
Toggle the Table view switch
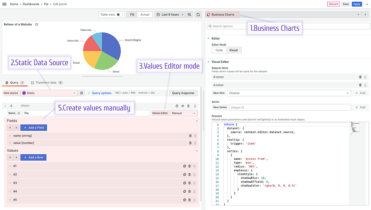[120, 14]
